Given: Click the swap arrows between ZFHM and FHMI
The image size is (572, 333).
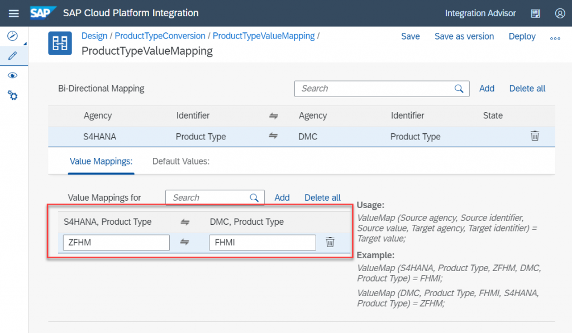Looking at the screenshot, I should click(x=184, y=242).
